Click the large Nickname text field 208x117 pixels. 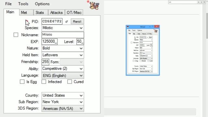(x=63, y=35)
